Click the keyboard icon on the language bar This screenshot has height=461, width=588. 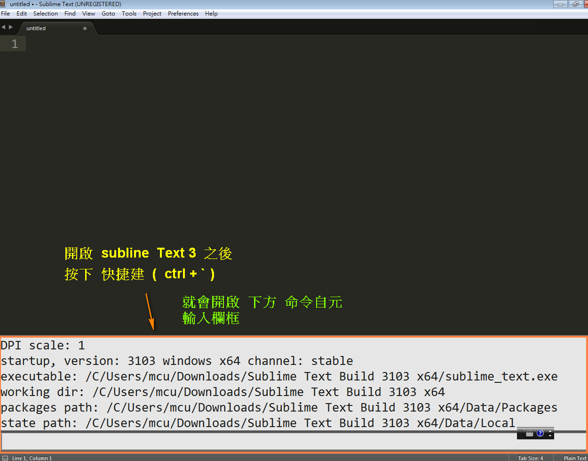click(530, 434)
